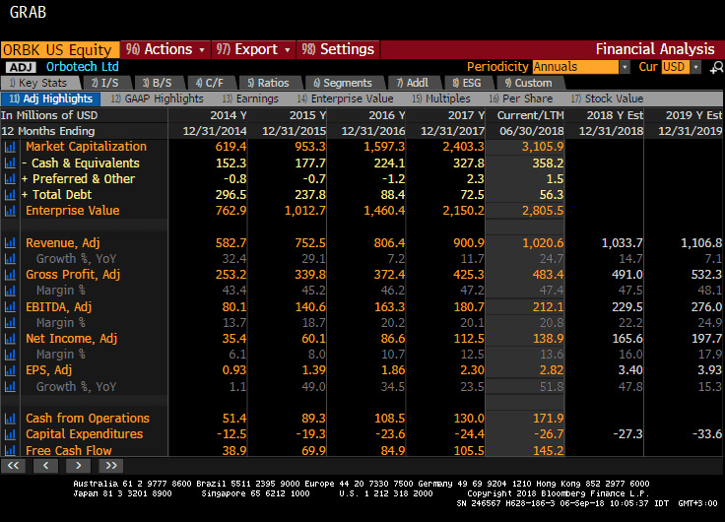The height and width of the screenshot is (522, 725).
Task: Go to previous page with left arrow
Action: tap(45, 466)
